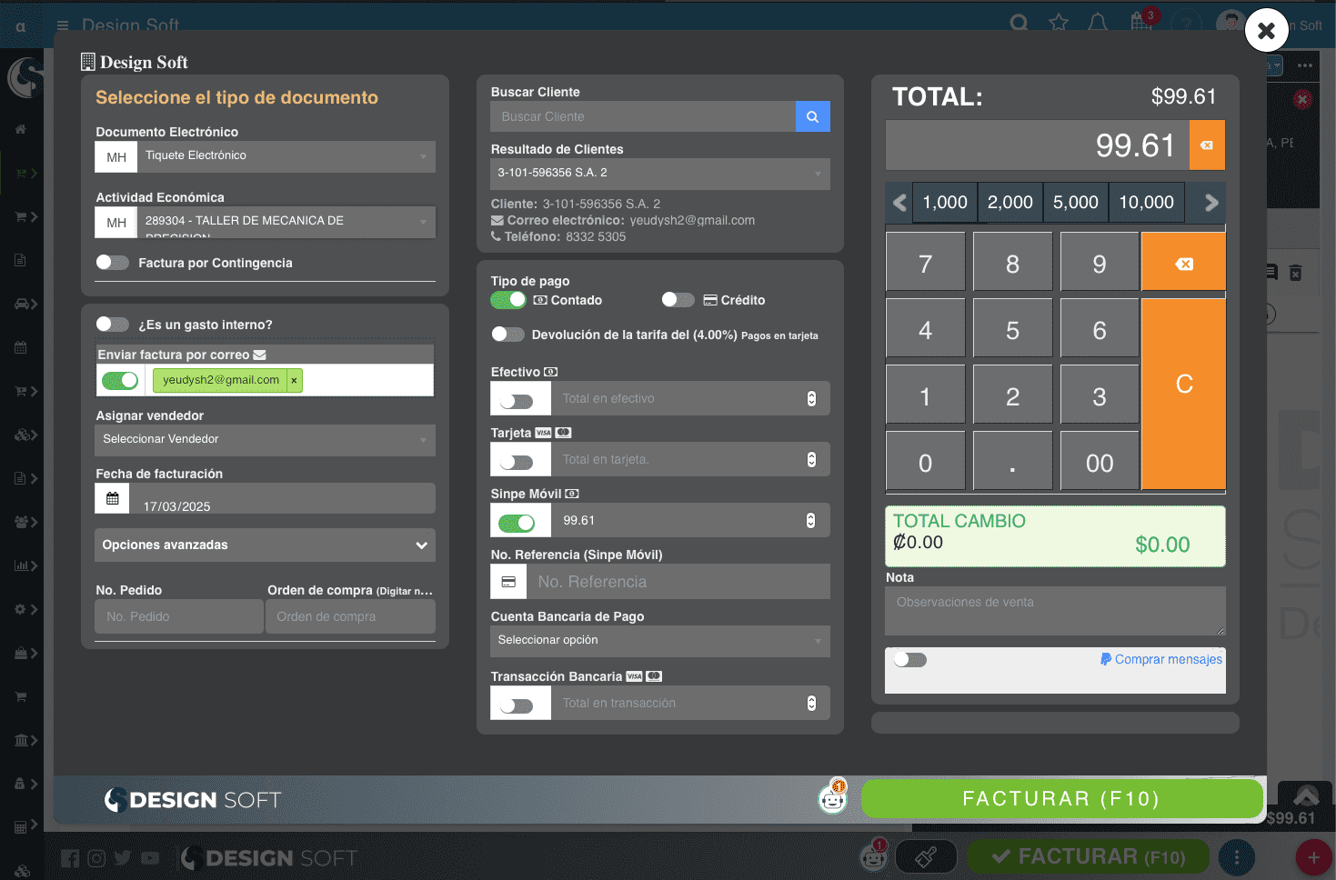Image resolution: width=1336 pixels, height=880 pixels.
Task: Click the blue client search magnifier icon
Action: 812,116
